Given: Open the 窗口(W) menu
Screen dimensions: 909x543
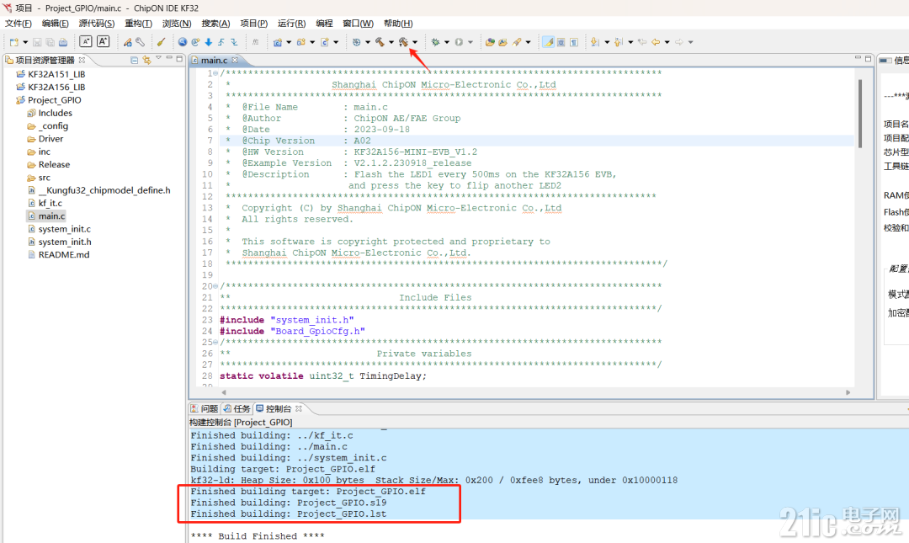Looking at the screenshot, I should coord(359,24).
